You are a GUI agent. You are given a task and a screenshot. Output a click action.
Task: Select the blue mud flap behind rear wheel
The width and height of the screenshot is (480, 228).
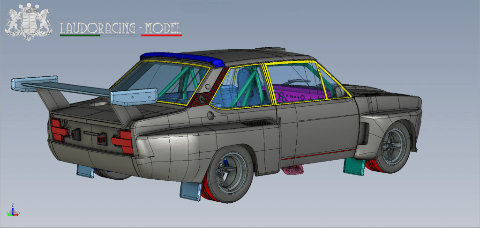[191, 190]
